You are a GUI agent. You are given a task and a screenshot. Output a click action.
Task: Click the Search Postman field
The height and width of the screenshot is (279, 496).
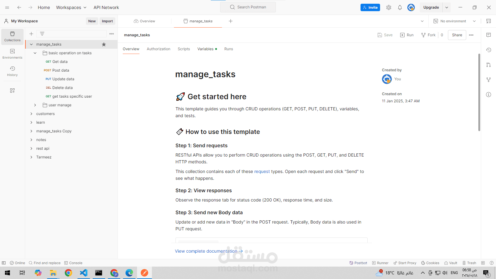point(248,7)
